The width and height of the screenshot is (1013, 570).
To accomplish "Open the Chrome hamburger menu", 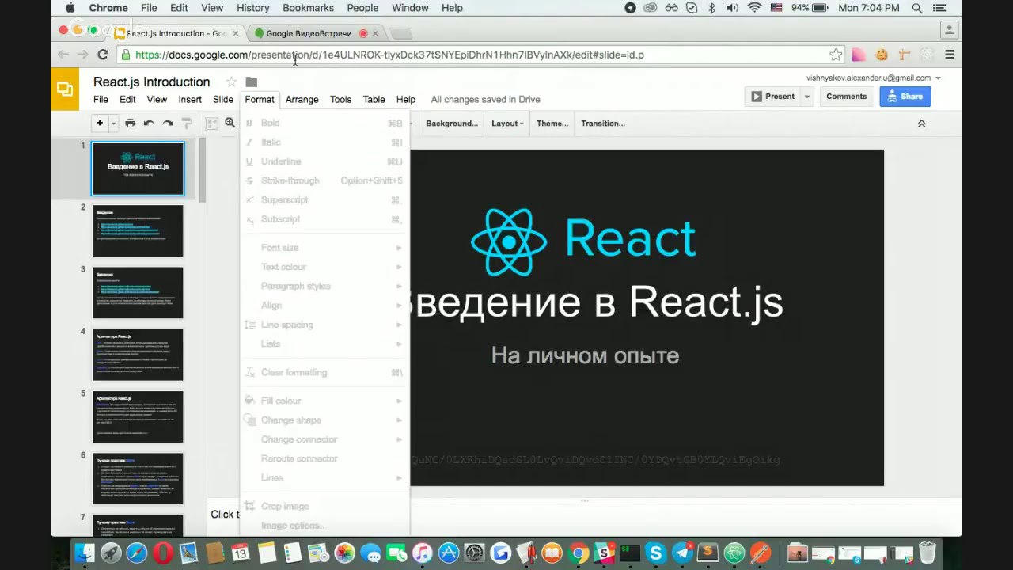I will [x=950, y=55].
